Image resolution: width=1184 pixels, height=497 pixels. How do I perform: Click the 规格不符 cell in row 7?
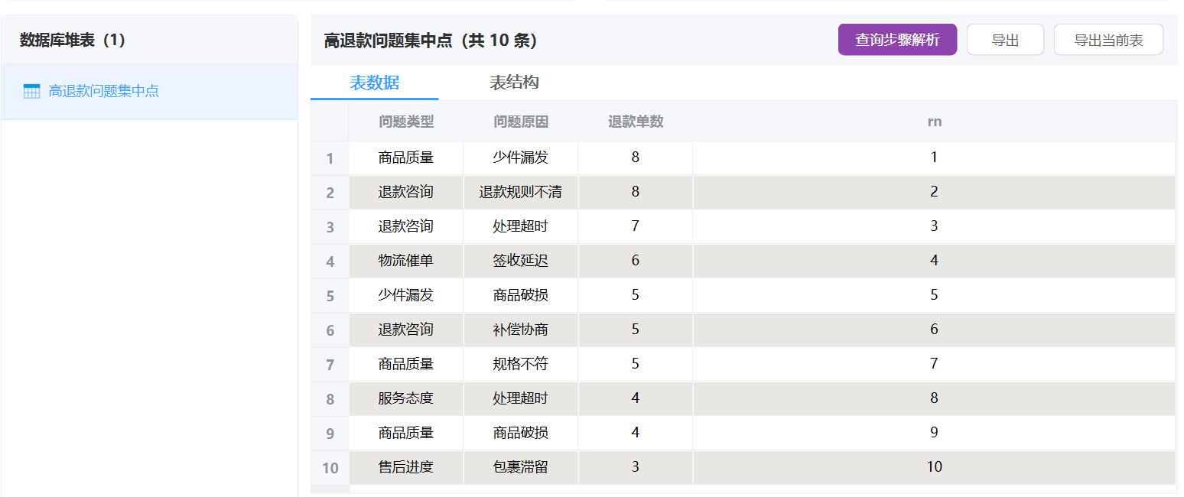click(x=521, y=364)
